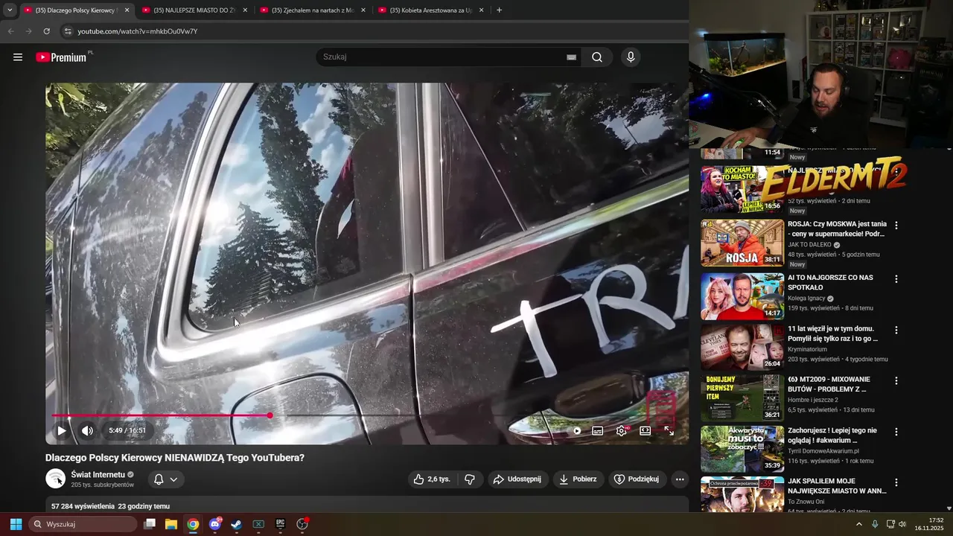This screenshot has width=953, height=536.
Task: Click the Podziękuj thanks button
Action: click(x=637, y=479)
